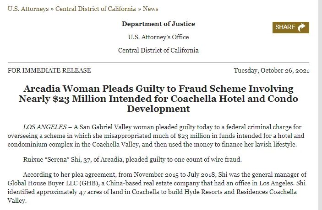Click the LOS ANGELES dateline text
This screenshot has height=210, width=322.
(x=45, y=127)
